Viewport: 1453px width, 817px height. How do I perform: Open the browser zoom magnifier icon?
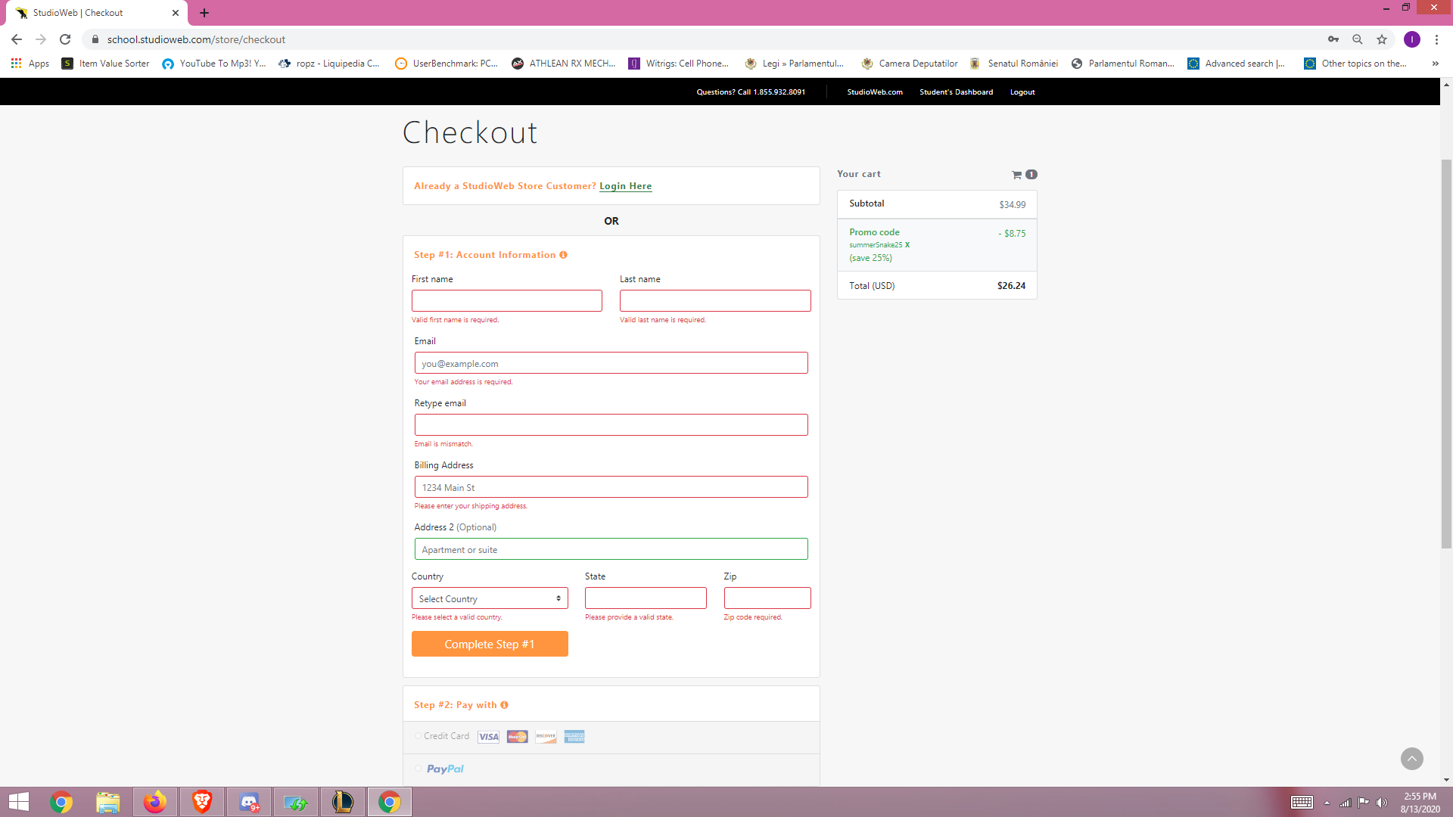coord(1358,39)
